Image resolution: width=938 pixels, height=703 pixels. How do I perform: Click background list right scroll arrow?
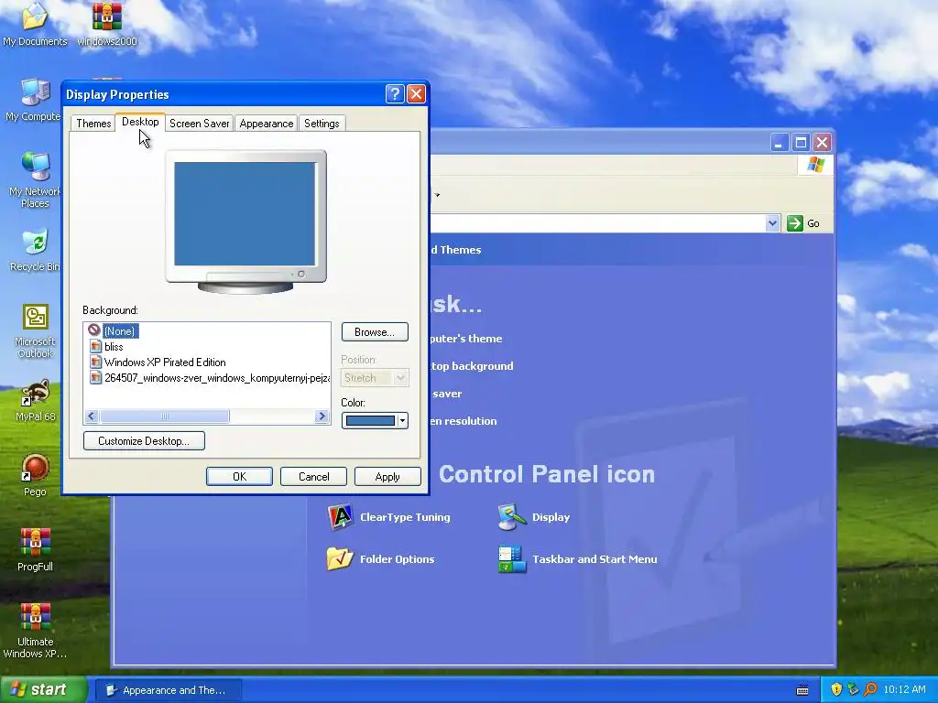(322, 416)
